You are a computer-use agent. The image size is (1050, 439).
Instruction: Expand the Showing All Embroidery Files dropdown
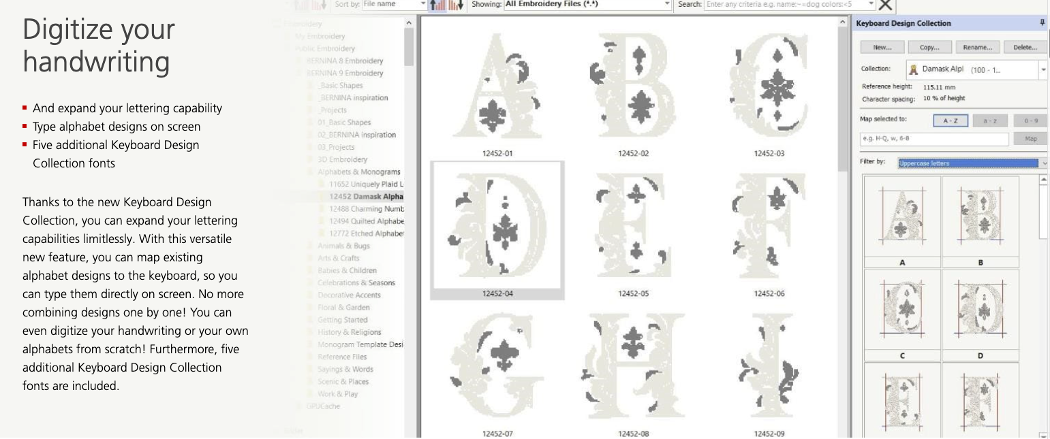coord(667,5)
